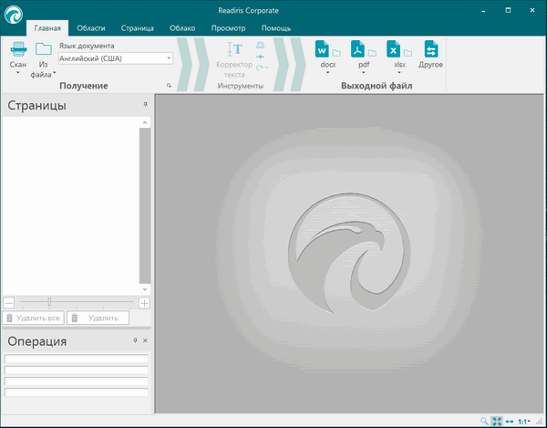
Task: Click the magnifier zoom icon in status bar
Action: tap(484, 421)
